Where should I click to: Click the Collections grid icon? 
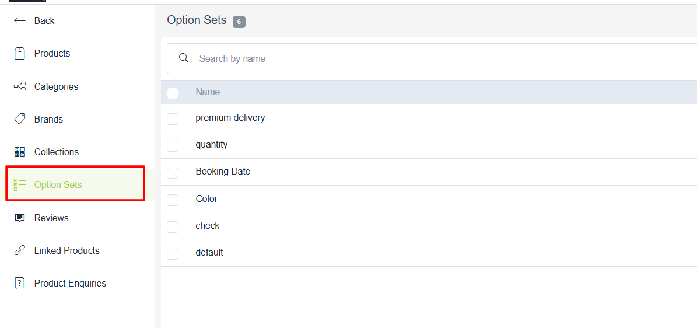[x=20, y=152]
